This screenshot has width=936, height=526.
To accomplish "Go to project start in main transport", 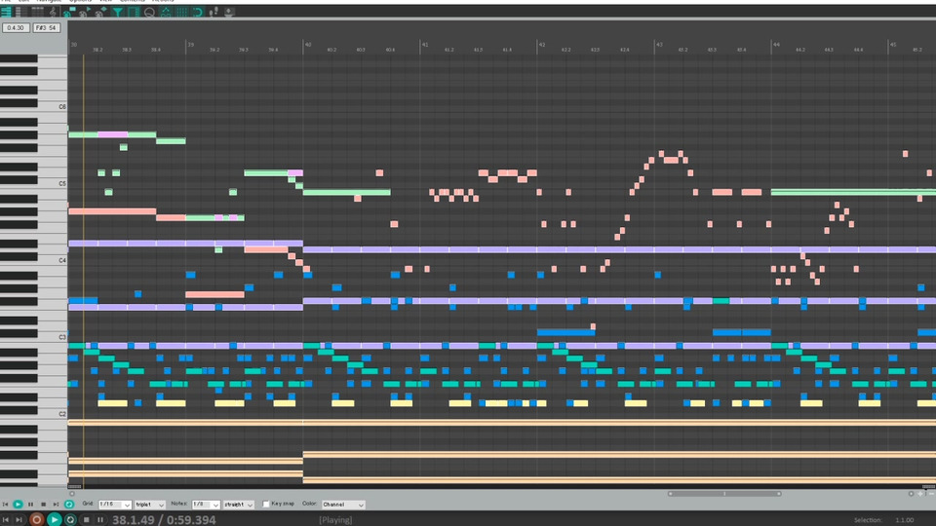I will coord(6,520).
